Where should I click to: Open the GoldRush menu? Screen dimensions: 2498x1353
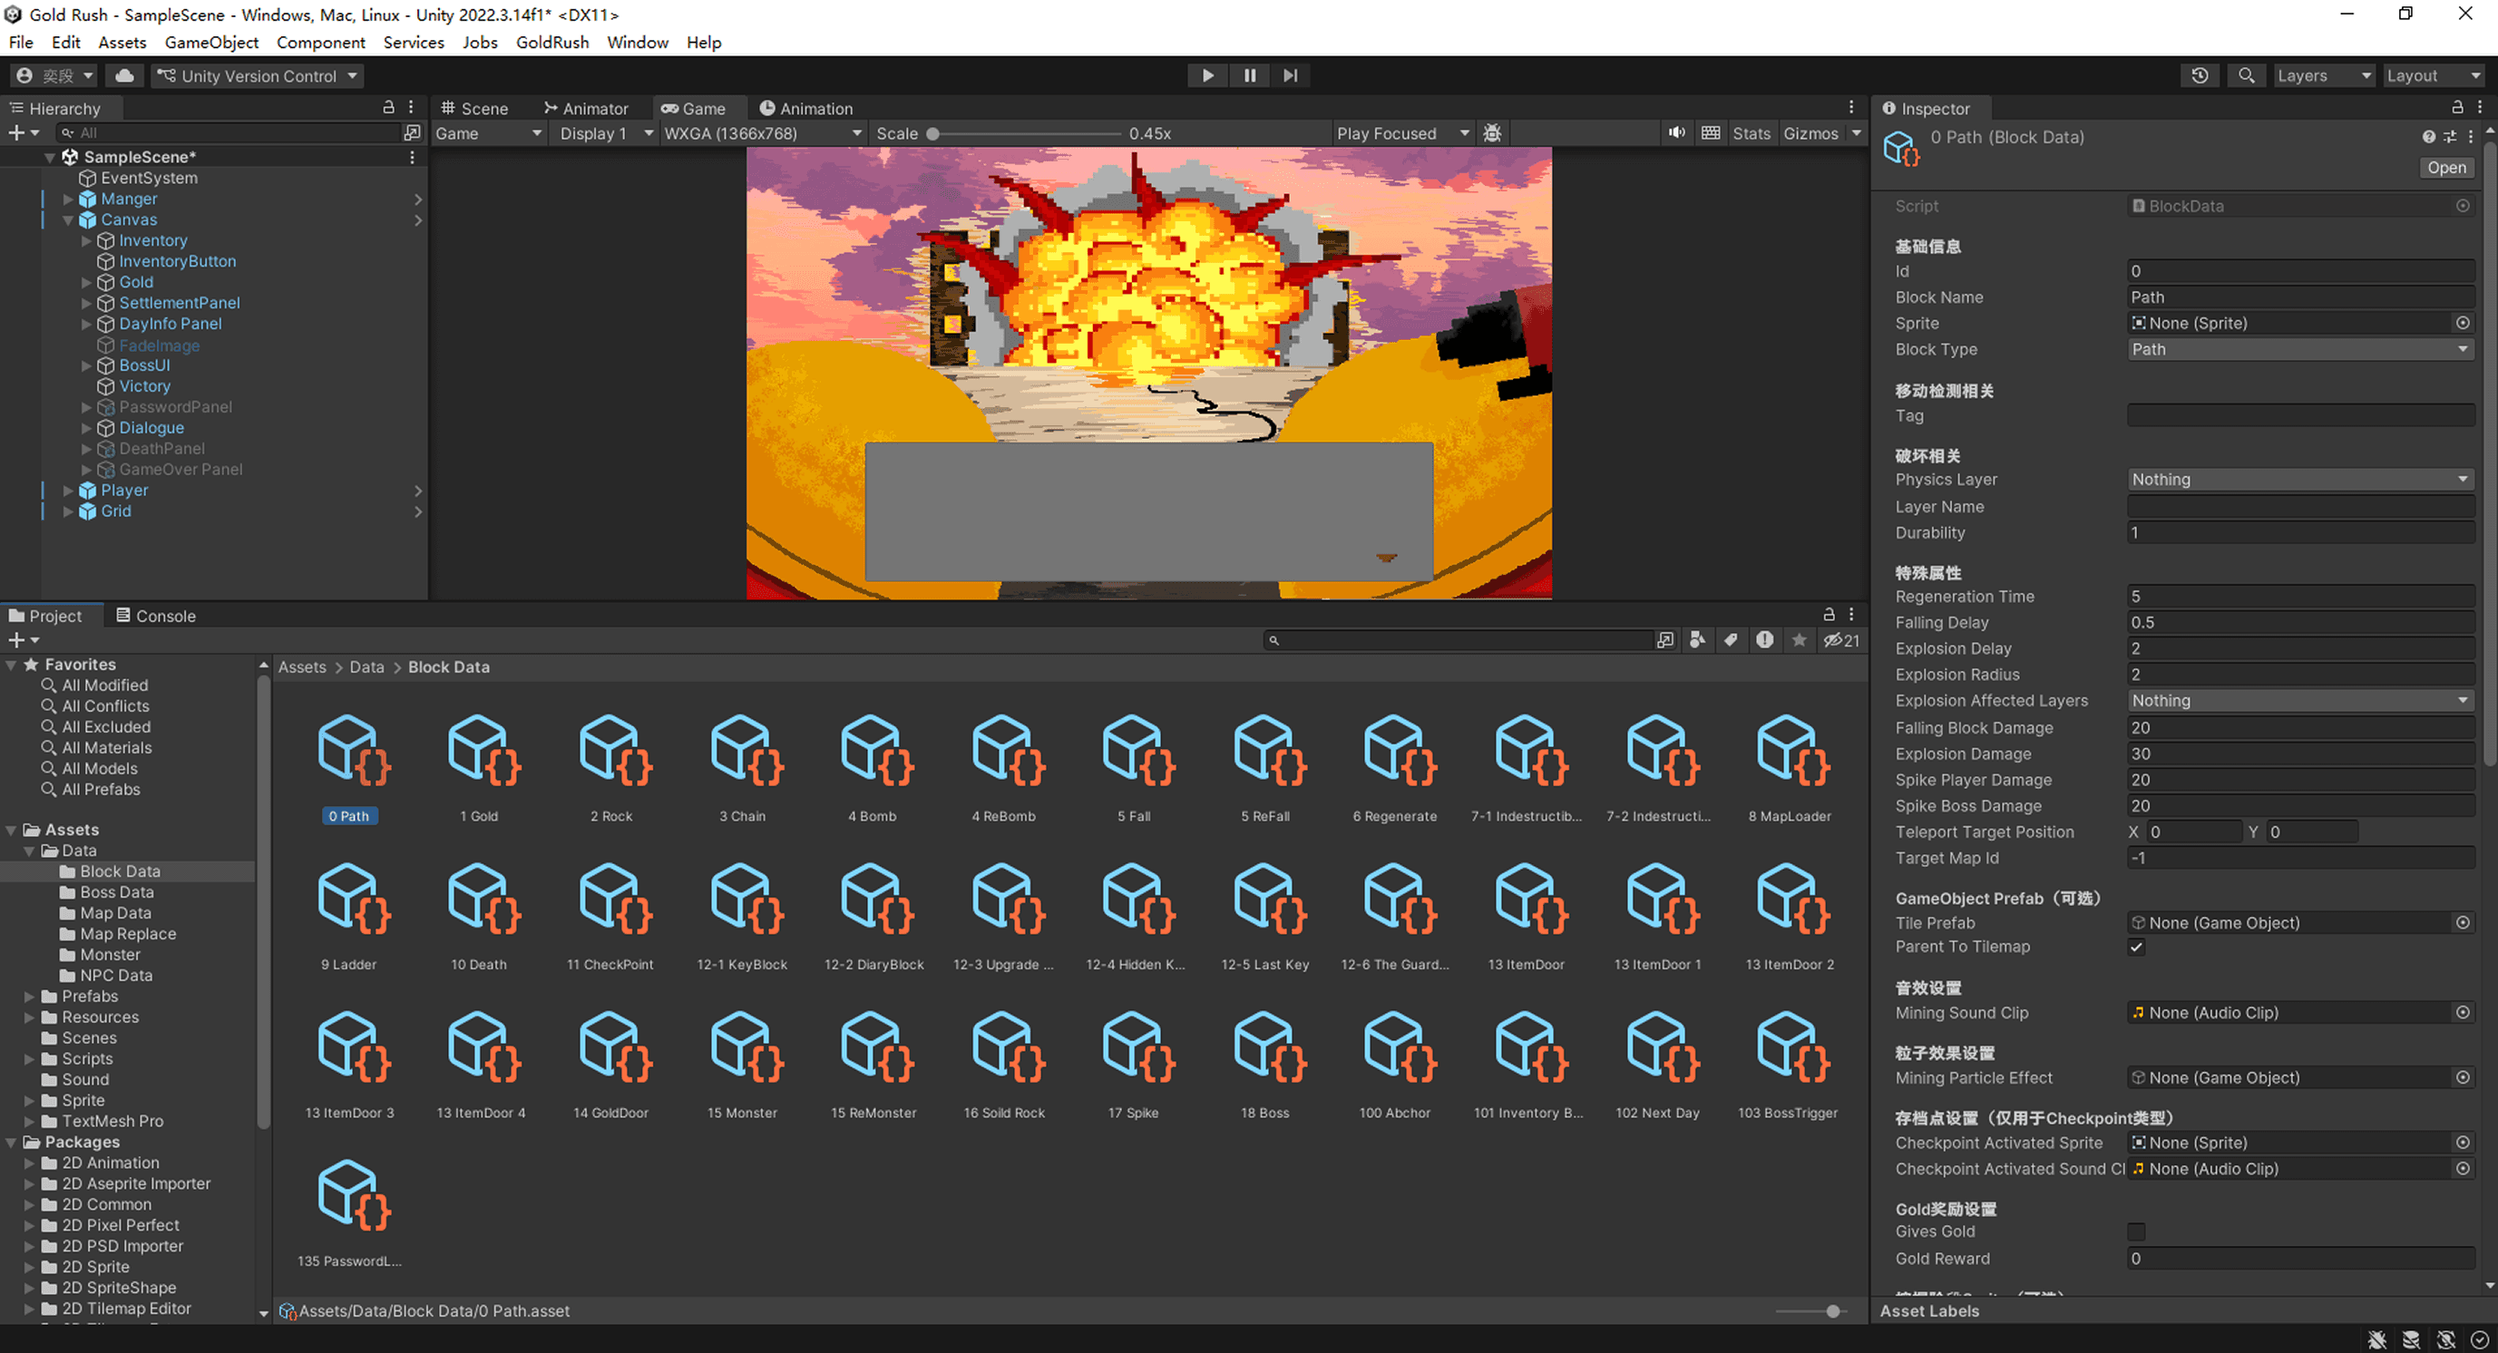pos(551,42)
